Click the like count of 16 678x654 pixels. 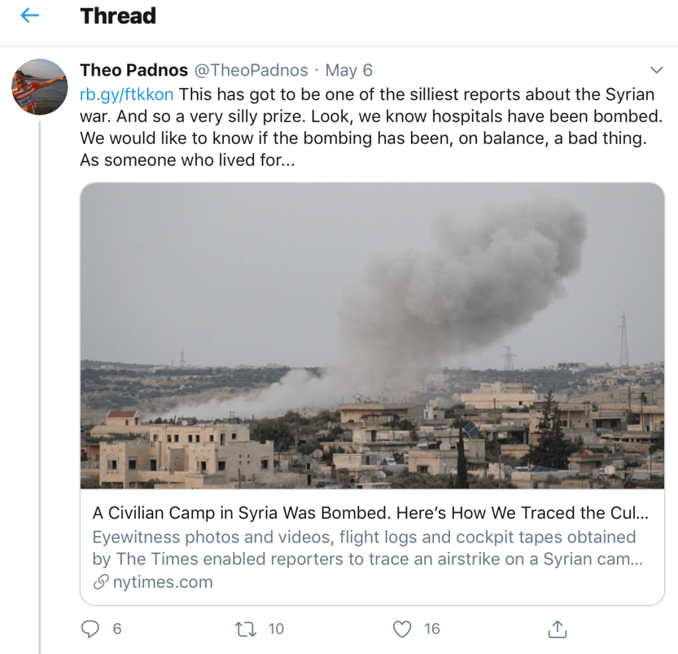coord(432,629)
